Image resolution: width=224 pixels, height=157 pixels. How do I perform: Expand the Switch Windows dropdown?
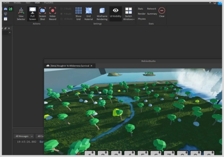click(x=129, y=14)
